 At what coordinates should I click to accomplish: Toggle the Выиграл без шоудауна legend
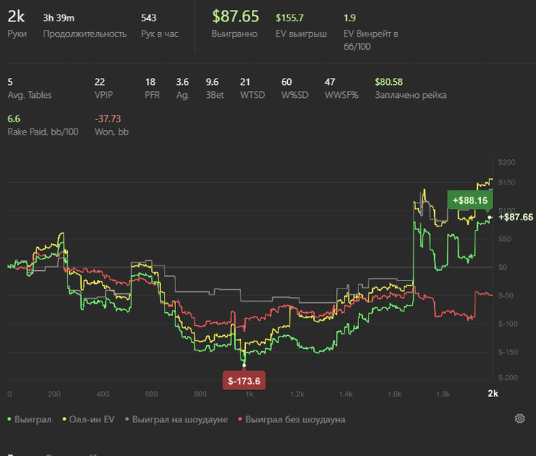coord(292,419)
